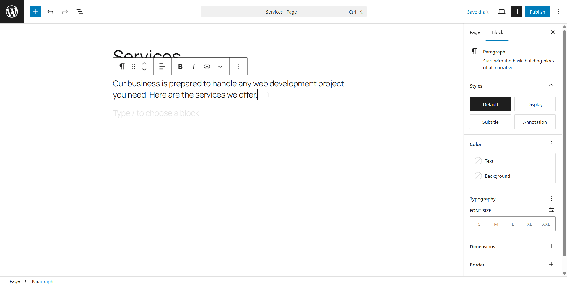Click the preview device view icon
The image size is (567, 285).
[501, 12]
